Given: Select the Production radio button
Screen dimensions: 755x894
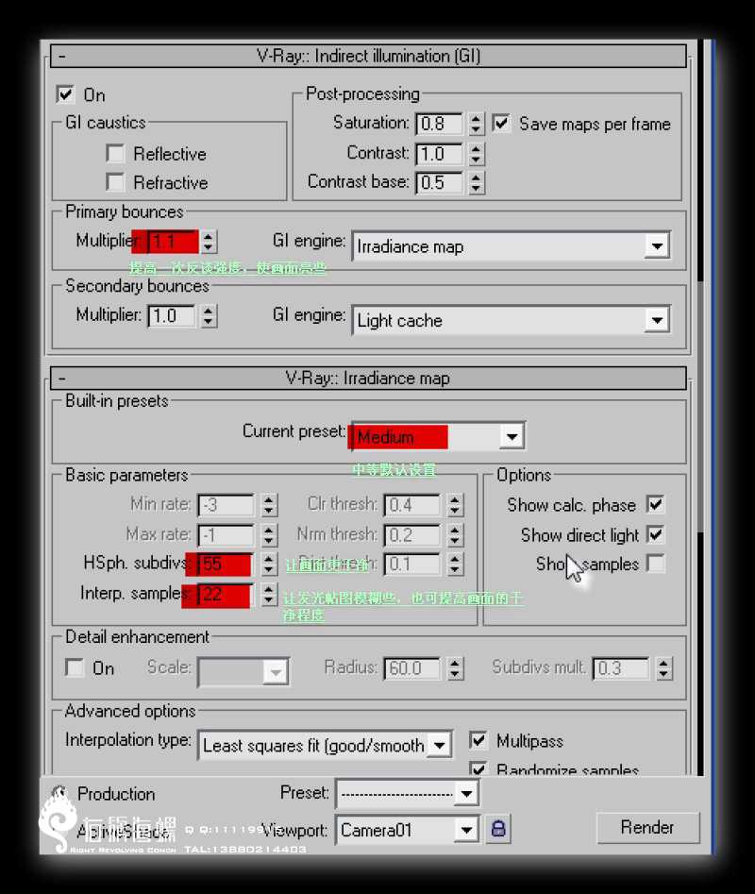Looking at the screenshot, I should tap(59, 793).
